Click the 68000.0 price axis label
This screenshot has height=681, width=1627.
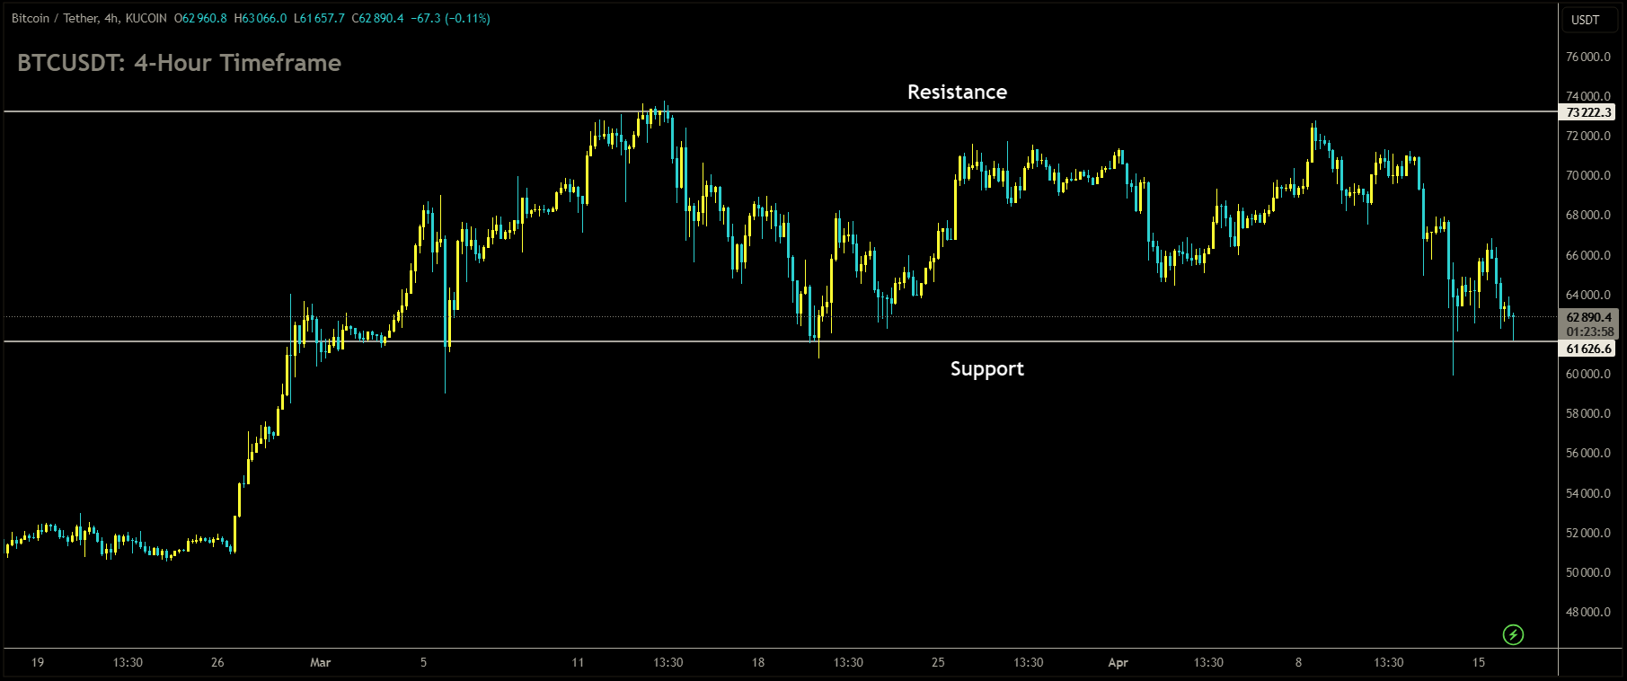pos(1588,215)
